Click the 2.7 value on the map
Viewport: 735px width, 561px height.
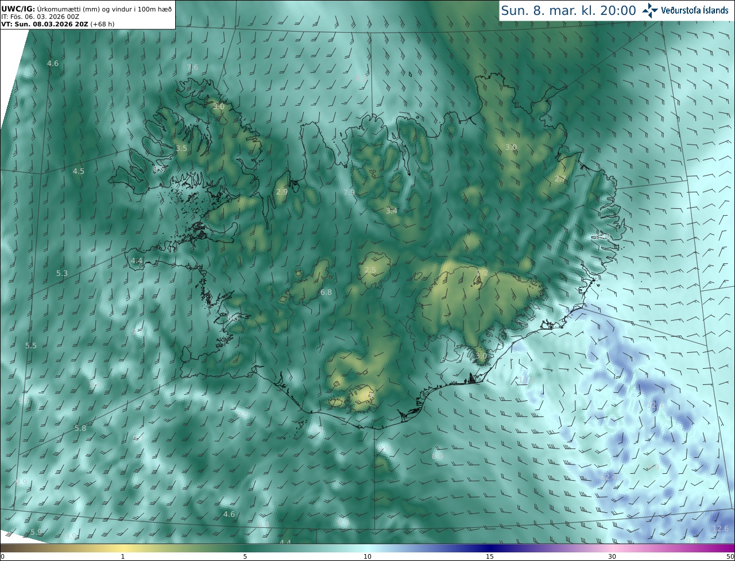click(560, 179)
